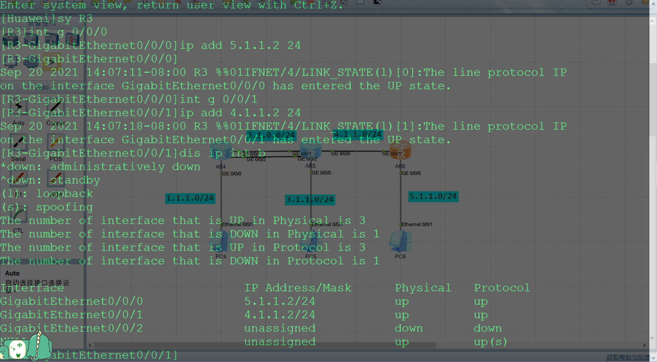Open feedback with the chat bubble icon
The width and height of the screenshot is (657, 362).
pyautogui.click(x=596, y=3)
